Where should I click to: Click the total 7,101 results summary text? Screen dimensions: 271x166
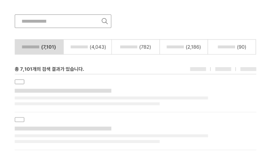click(x=49, y=69)
